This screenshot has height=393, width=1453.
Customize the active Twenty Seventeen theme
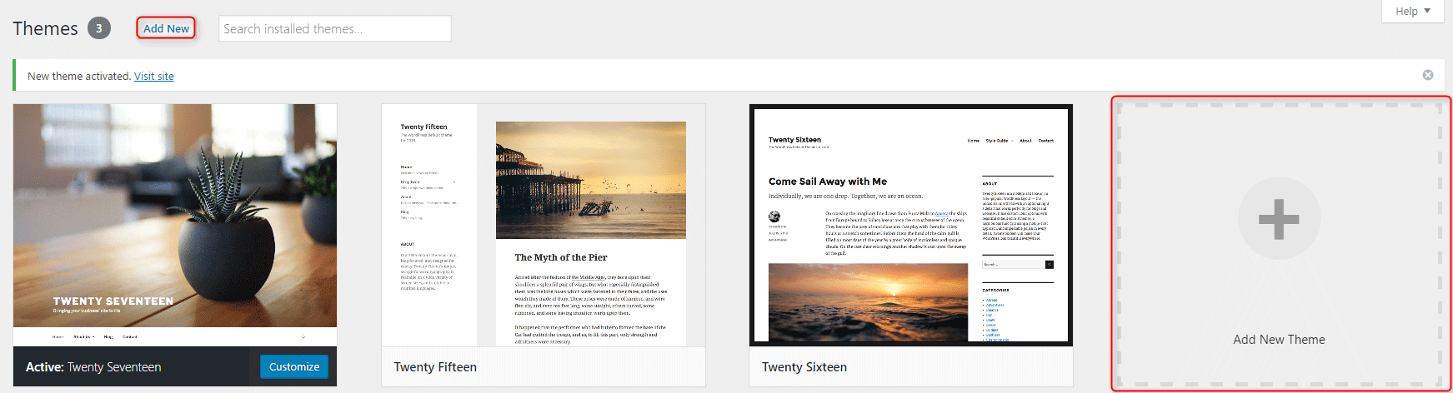[x=293, y=366]
